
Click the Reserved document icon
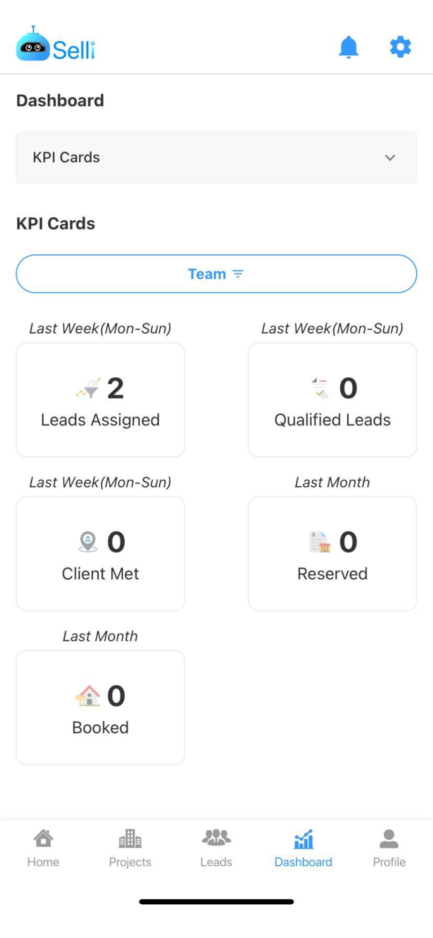coord(320,542)
